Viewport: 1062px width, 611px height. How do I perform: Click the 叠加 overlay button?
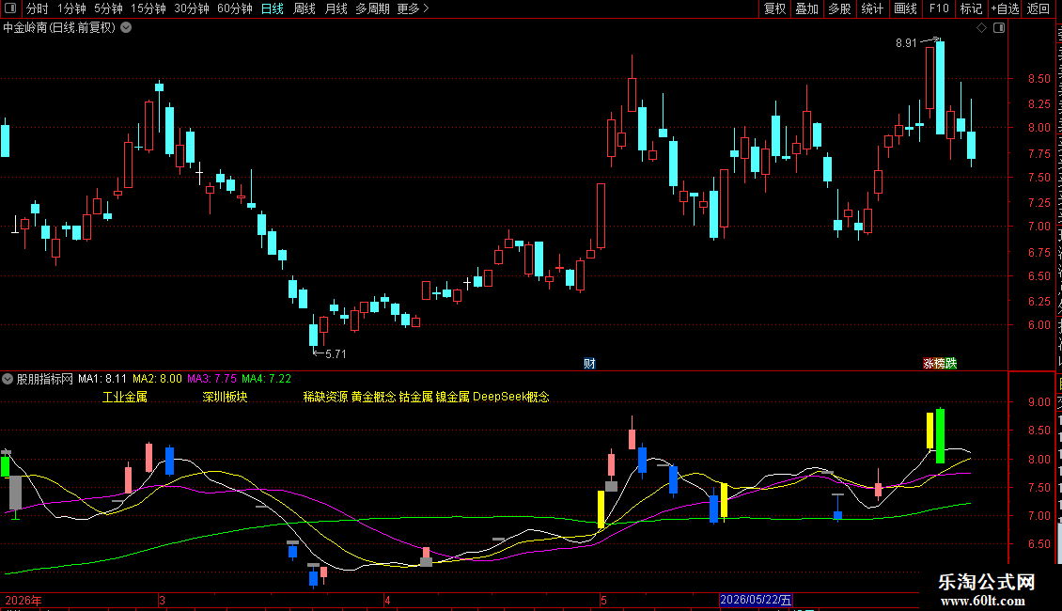pos(806,8)
